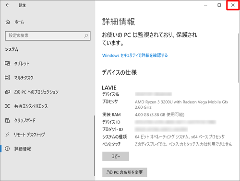This screenshot has width=240, height=181.
Task: Click the projection icon for この PC へのプロジェクション
Action: point(8,92)
